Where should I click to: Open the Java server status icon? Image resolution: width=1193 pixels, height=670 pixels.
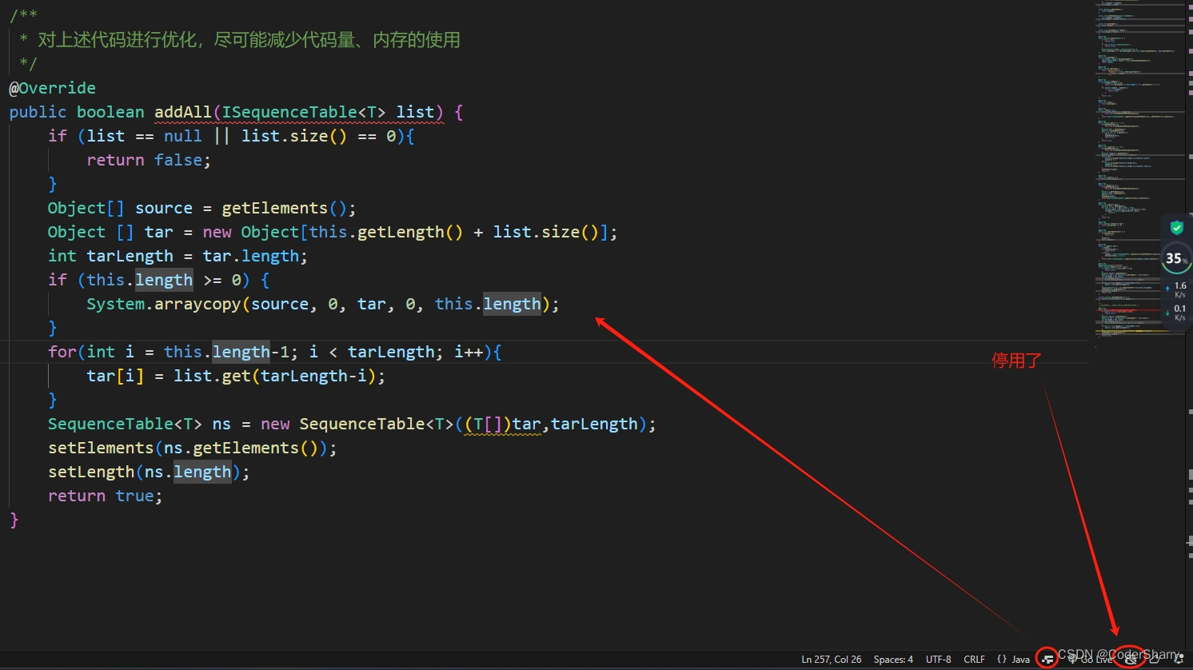tap(1047, 660)
